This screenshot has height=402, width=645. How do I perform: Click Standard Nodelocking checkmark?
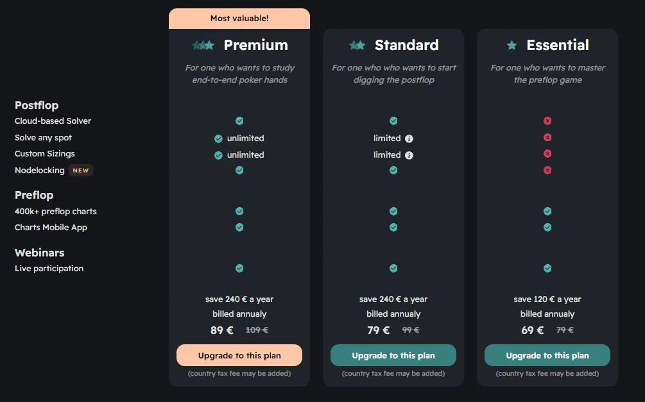click(393, 170)
